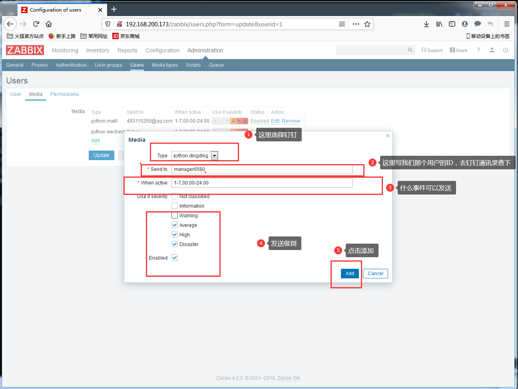Image resolution: width=518 pixels, height=389 pixels.
Task: Open the Firefox hamburger menu
Action: [507, 24]
